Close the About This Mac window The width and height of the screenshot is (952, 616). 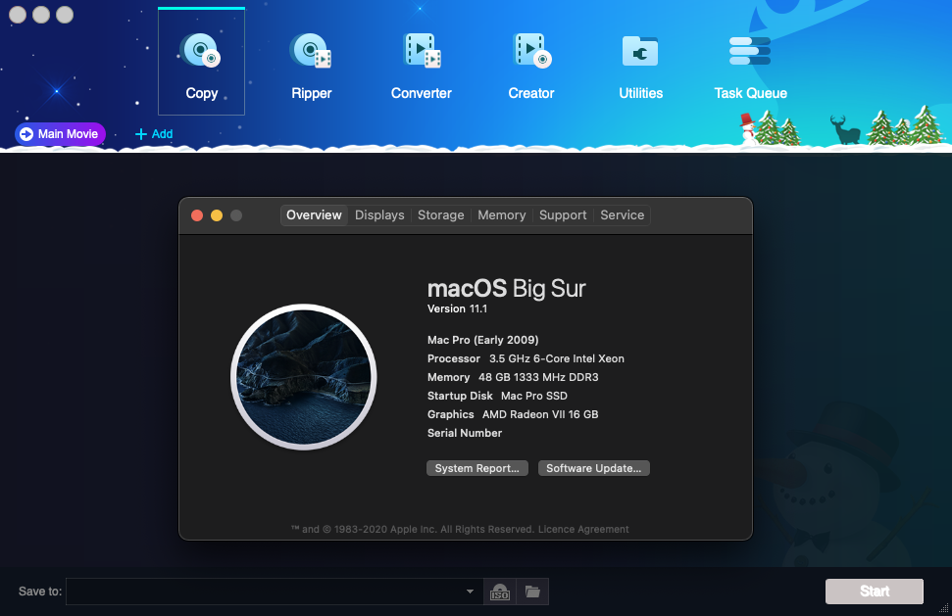[197, 215]
